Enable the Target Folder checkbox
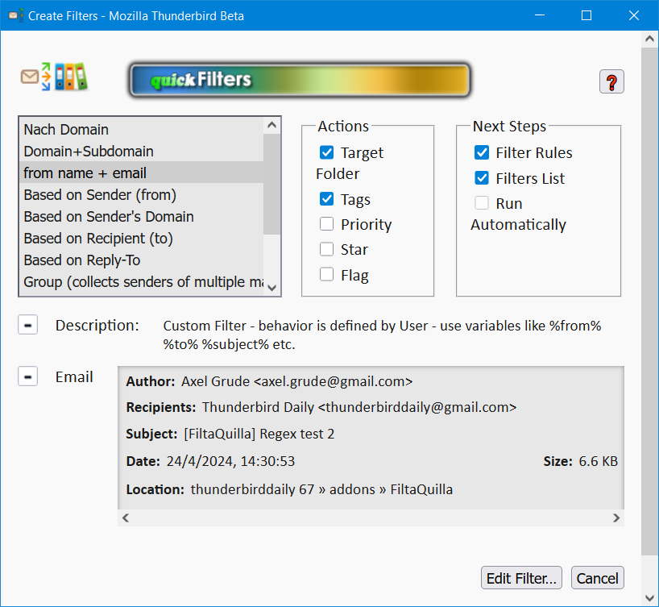 (x=326, y=152)
